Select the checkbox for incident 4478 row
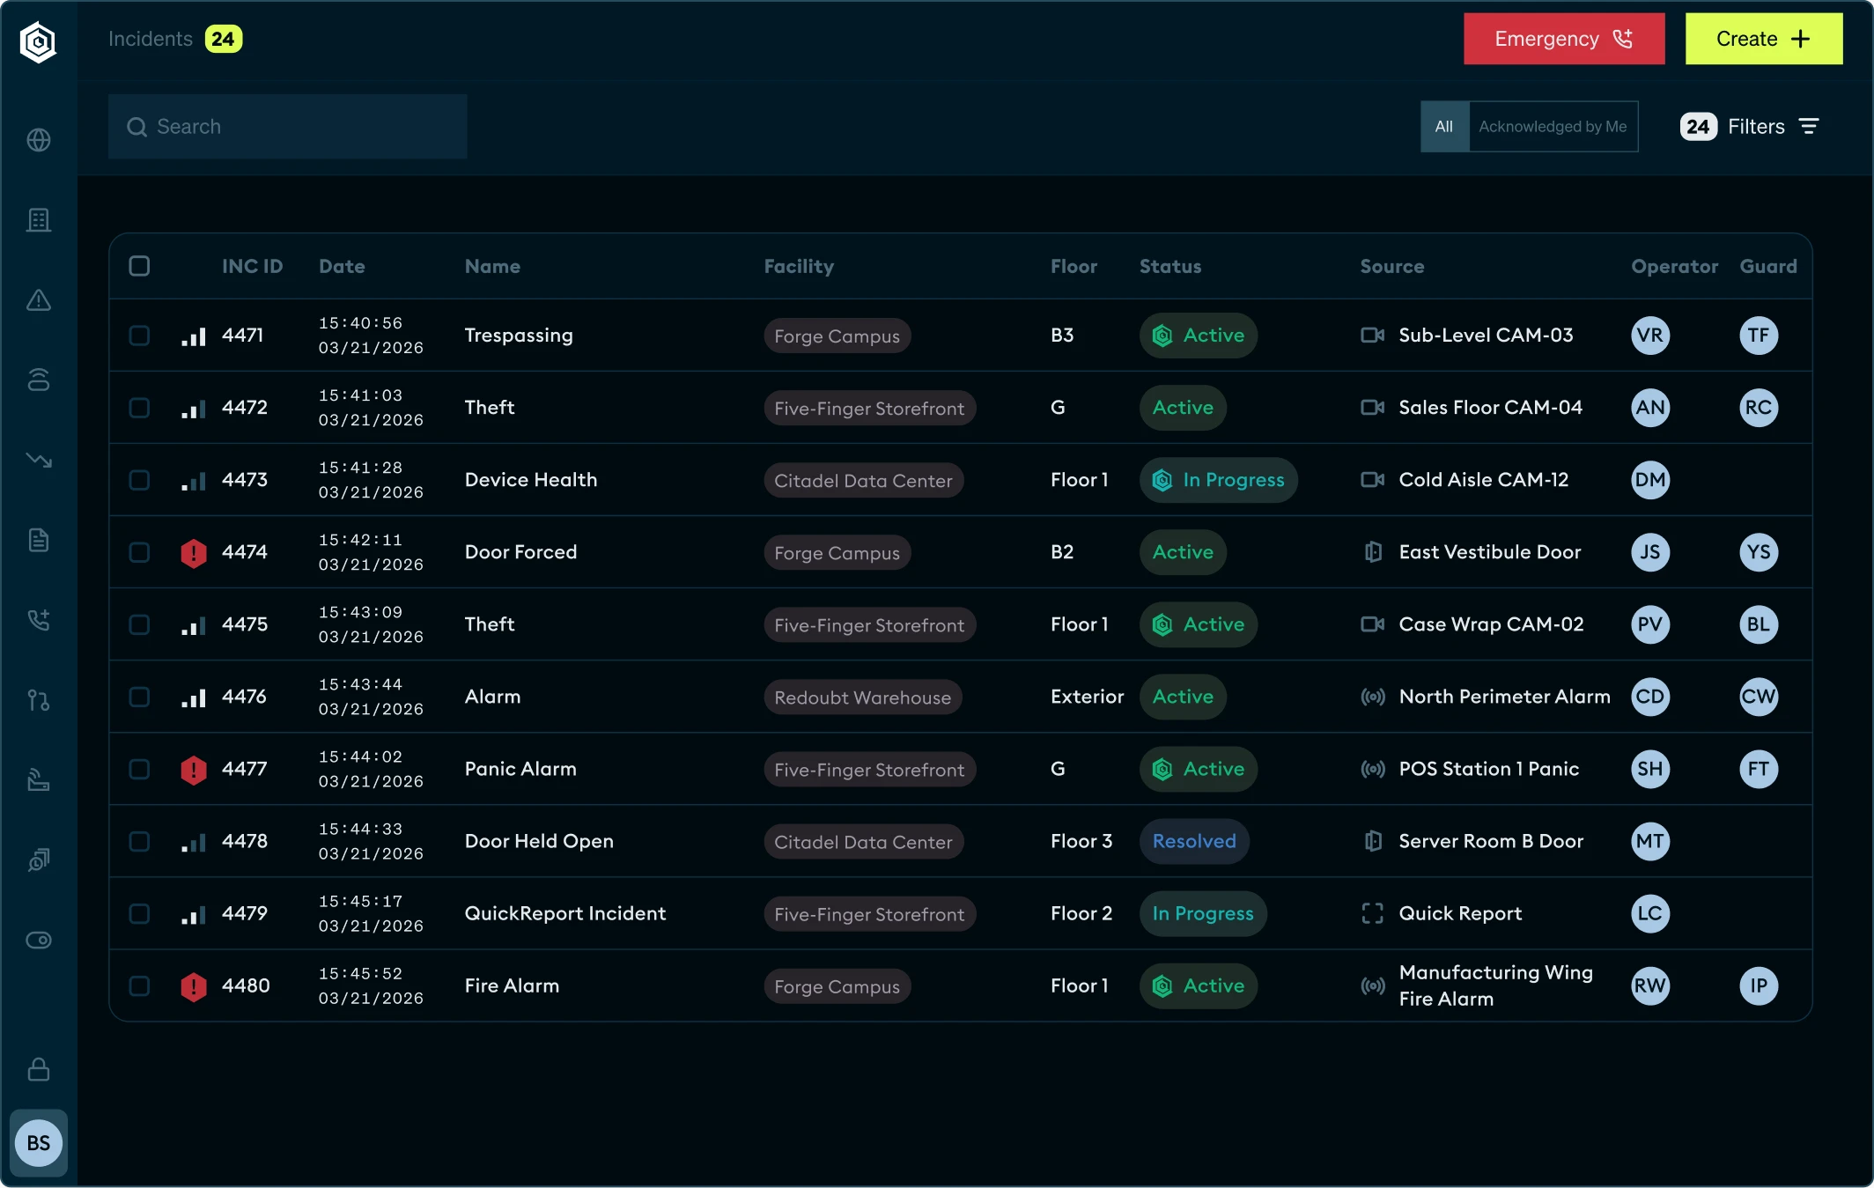This screenshot has width=1874, height=1188. click(x=139, y=841)
